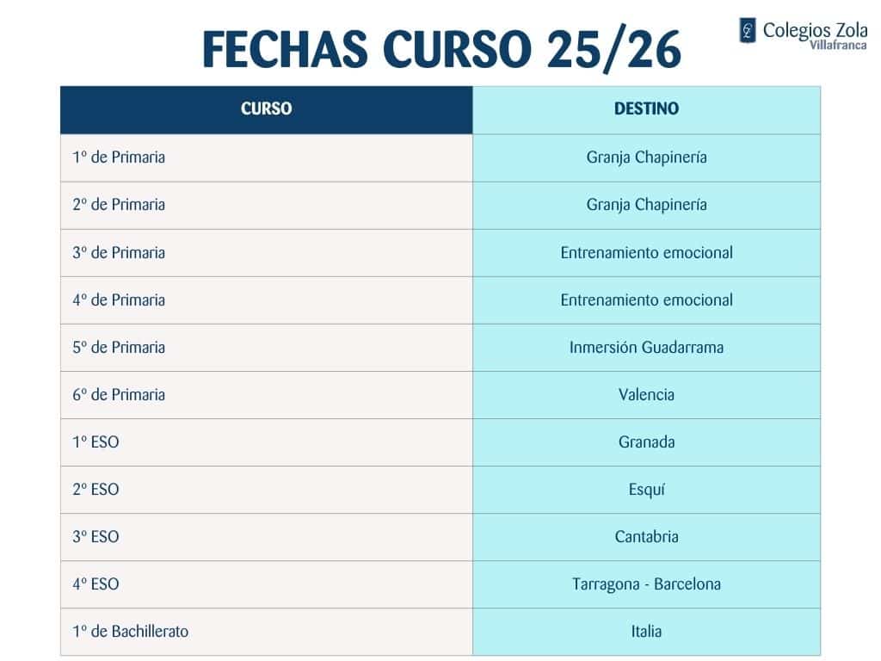Click Entrenamiento emocional for 4º de Primaria

[646, 300]
